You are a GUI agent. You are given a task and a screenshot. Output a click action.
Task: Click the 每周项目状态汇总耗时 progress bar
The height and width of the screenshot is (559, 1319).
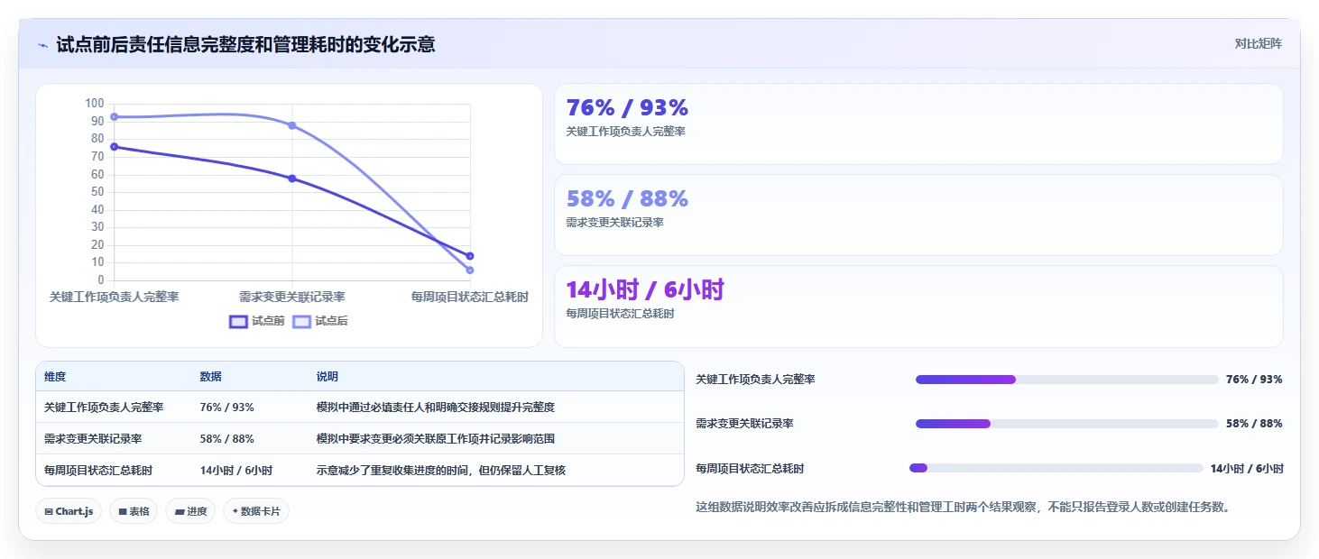click(1056, 468)
